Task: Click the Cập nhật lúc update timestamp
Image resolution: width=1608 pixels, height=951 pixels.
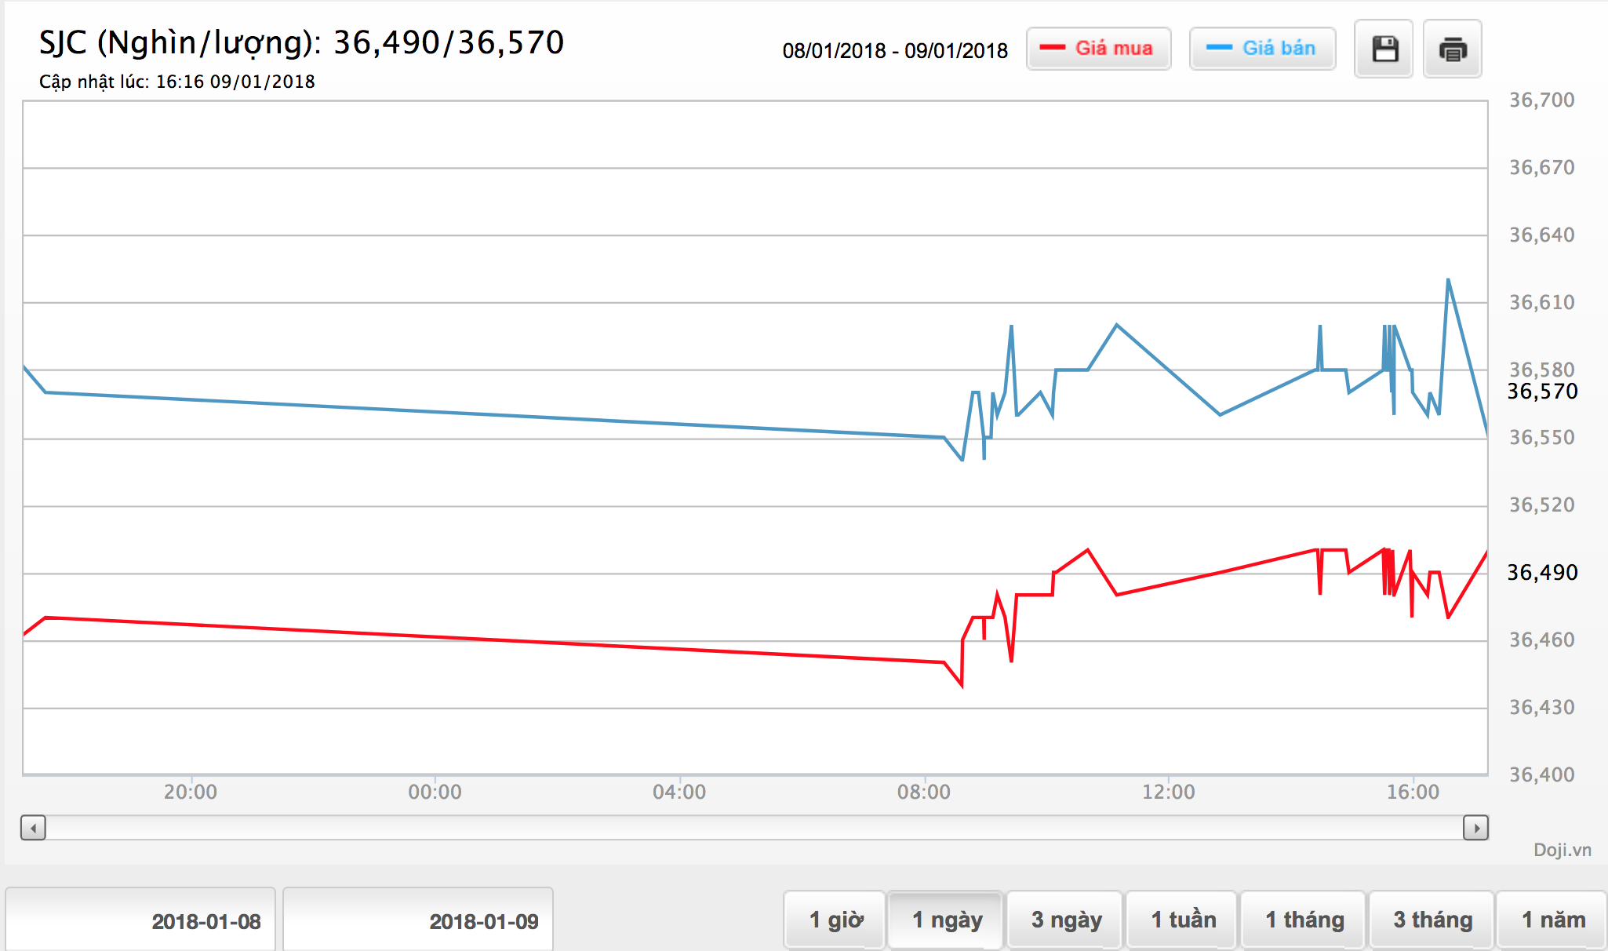Action: 177,82
